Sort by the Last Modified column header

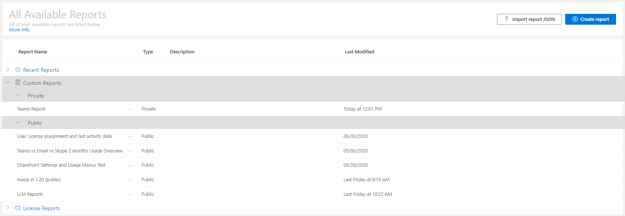359,52
